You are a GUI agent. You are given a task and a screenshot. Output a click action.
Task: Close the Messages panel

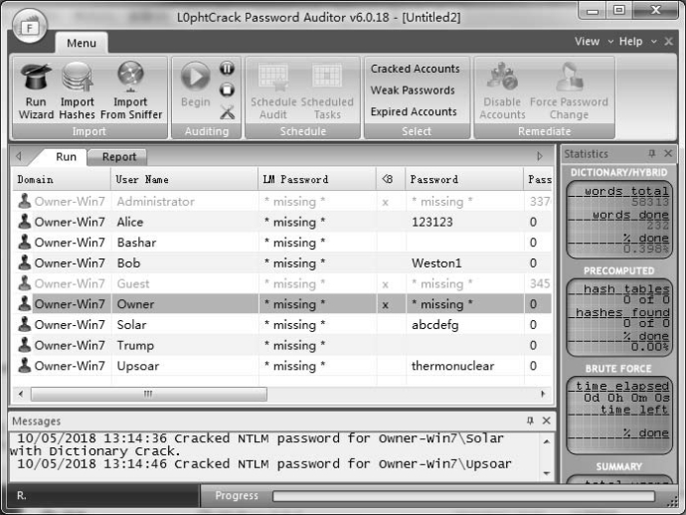coord(547,421)
